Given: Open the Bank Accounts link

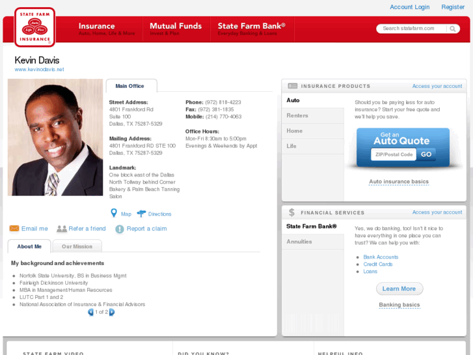Looking at the screenshot, I should pos(381,257).
